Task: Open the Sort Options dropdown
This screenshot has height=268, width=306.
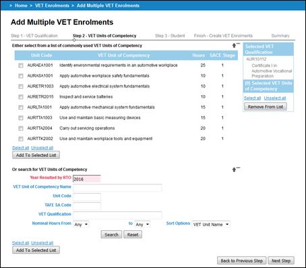Action: pos(211,224)
